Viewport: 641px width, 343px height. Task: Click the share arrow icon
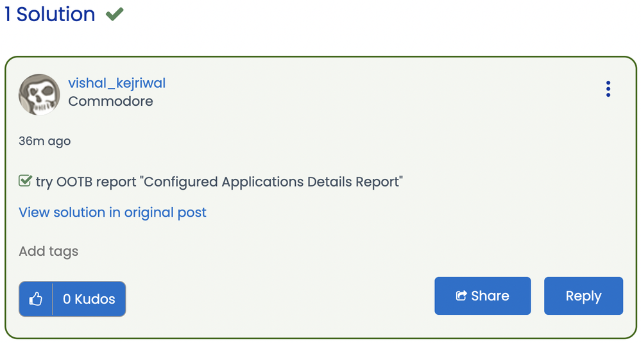pos(461,296)
